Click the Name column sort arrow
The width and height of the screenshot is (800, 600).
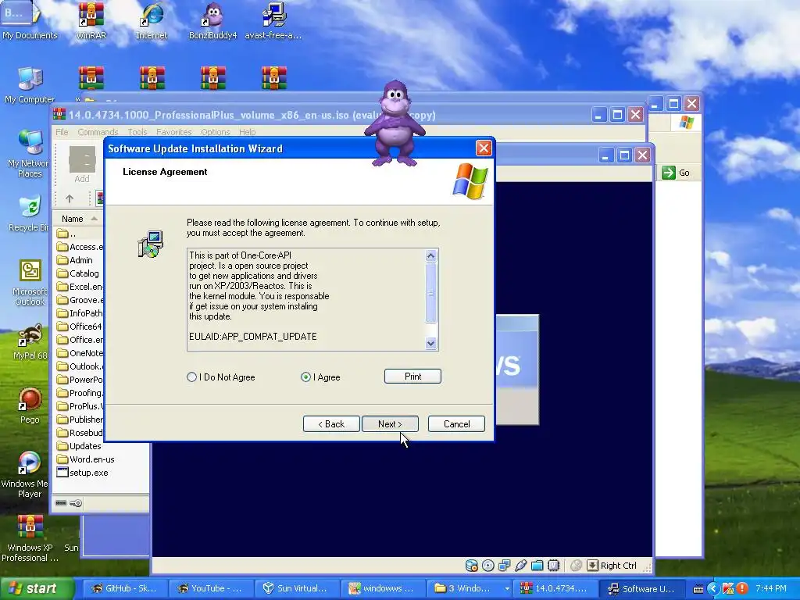(x=94, y=219)
